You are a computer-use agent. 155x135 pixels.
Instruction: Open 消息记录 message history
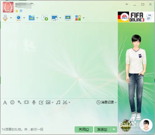click(x=105, y=102)
